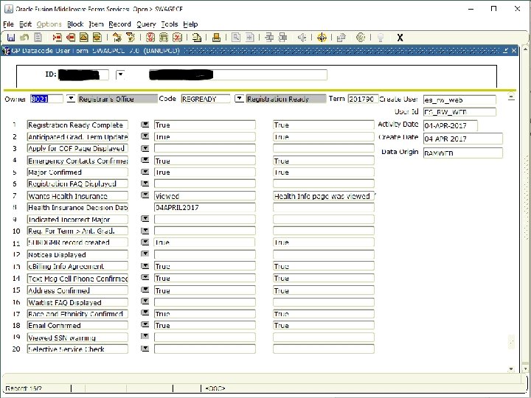Open dropdown for Selective Service Check row
531x398 pixels.
point(145,349)
